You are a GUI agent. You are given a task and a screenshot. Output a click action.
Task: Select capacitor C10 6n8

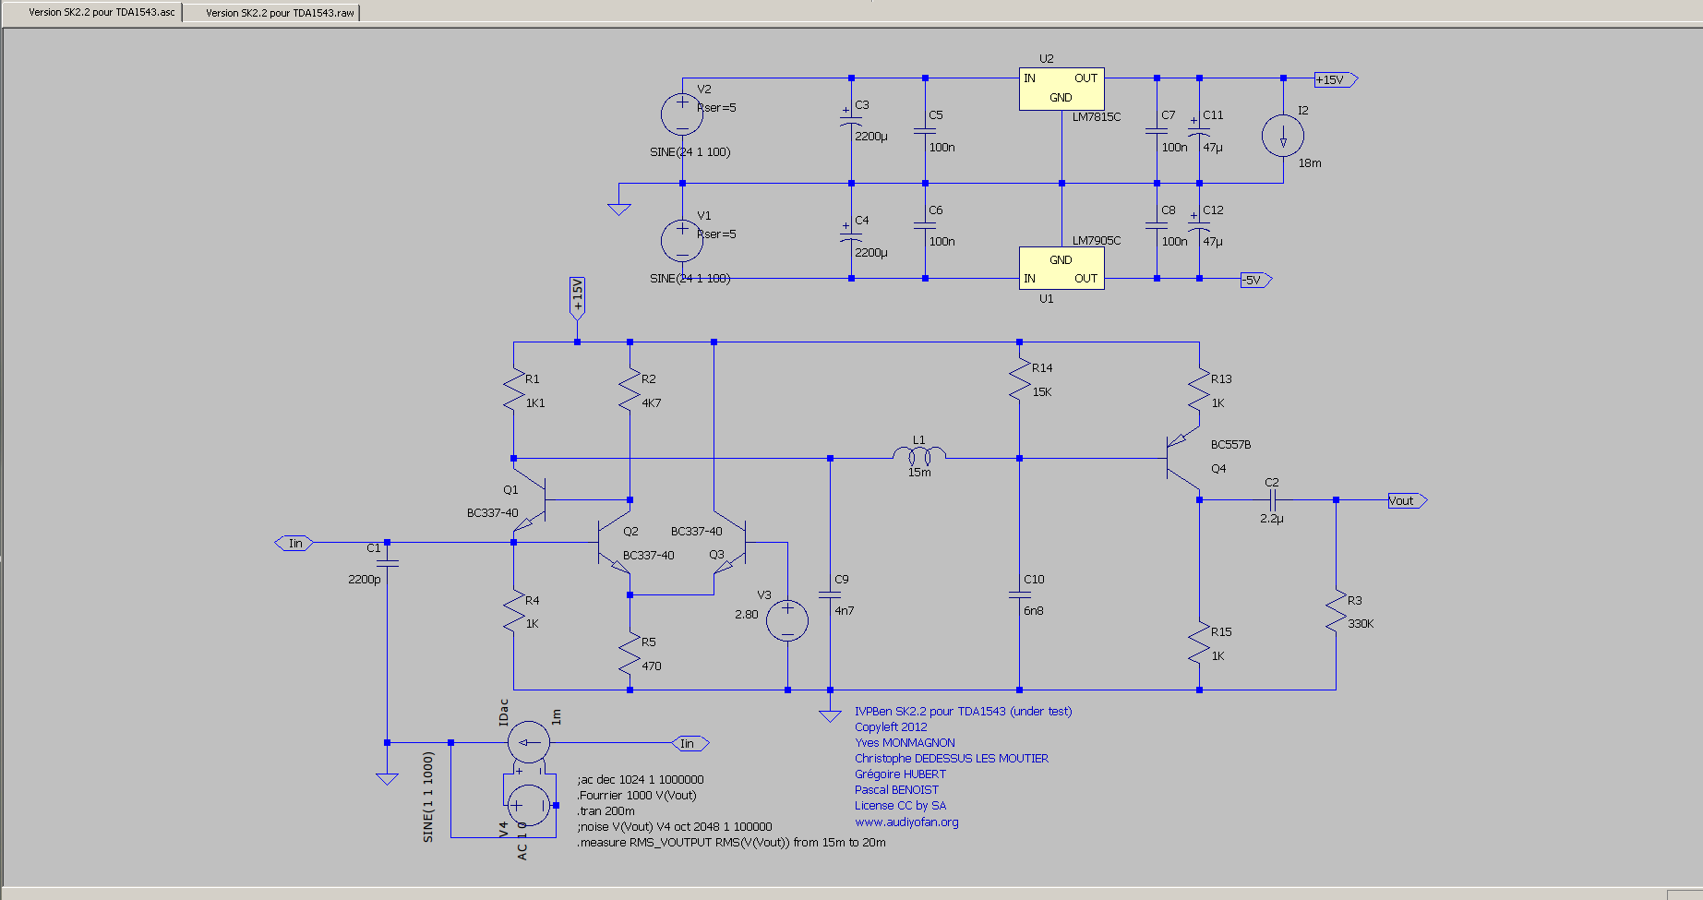1019,594
